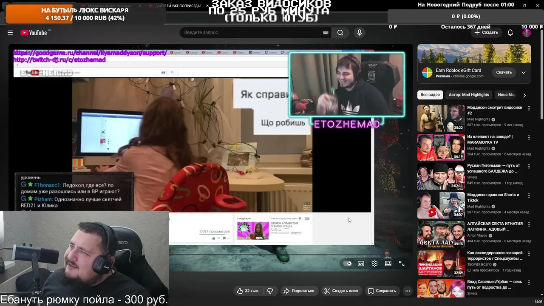
Task: Open thumbnail of 'Мэддисон смотрит видосики #2'
Action: point(441,118)
